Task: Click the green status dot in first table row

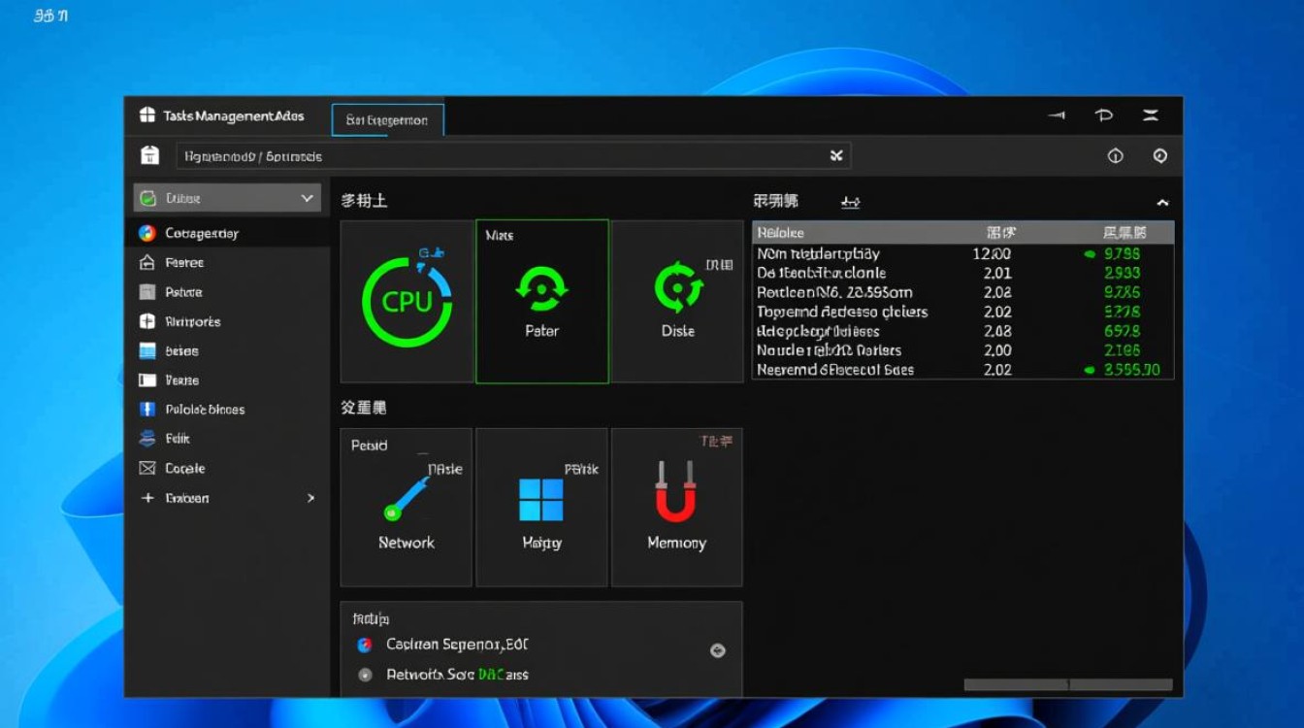Action: pos(1090,254)
